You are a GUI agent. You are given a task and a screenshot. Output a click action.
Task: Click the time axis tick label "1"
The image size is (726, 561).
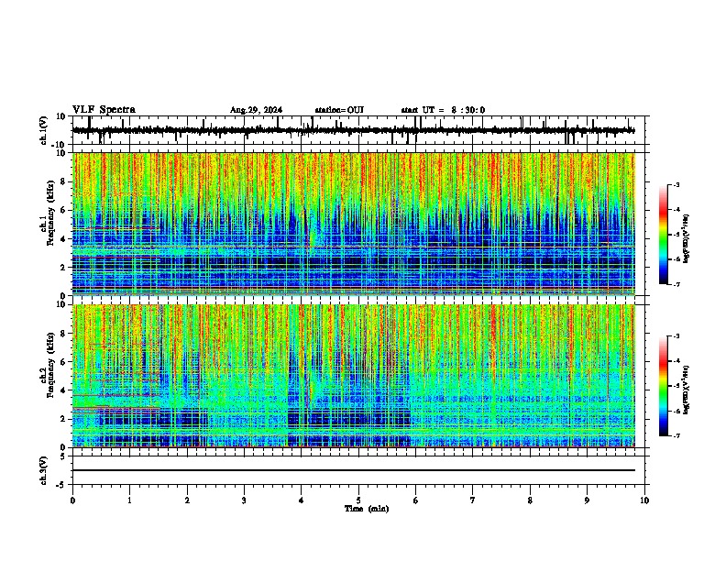pyautogui.click(x=129, y=500)
